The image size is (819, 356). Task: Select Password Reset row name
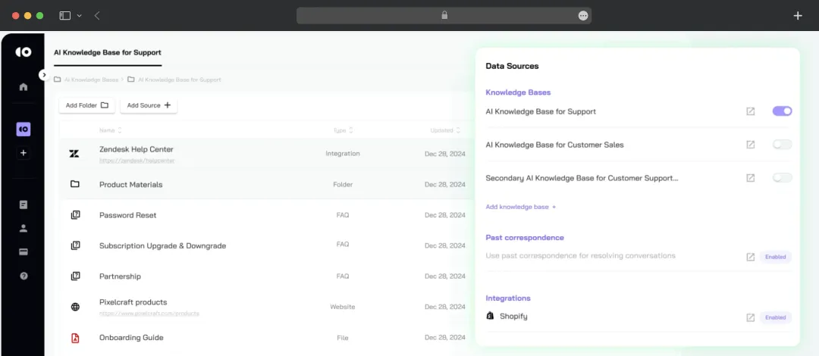click(x=128, y=215)
